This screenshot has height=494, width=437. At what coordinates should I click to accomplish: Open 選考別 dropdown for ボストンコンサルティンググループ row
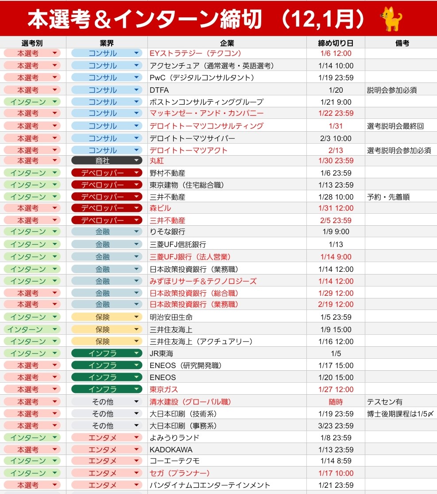(x=32, y=102)
